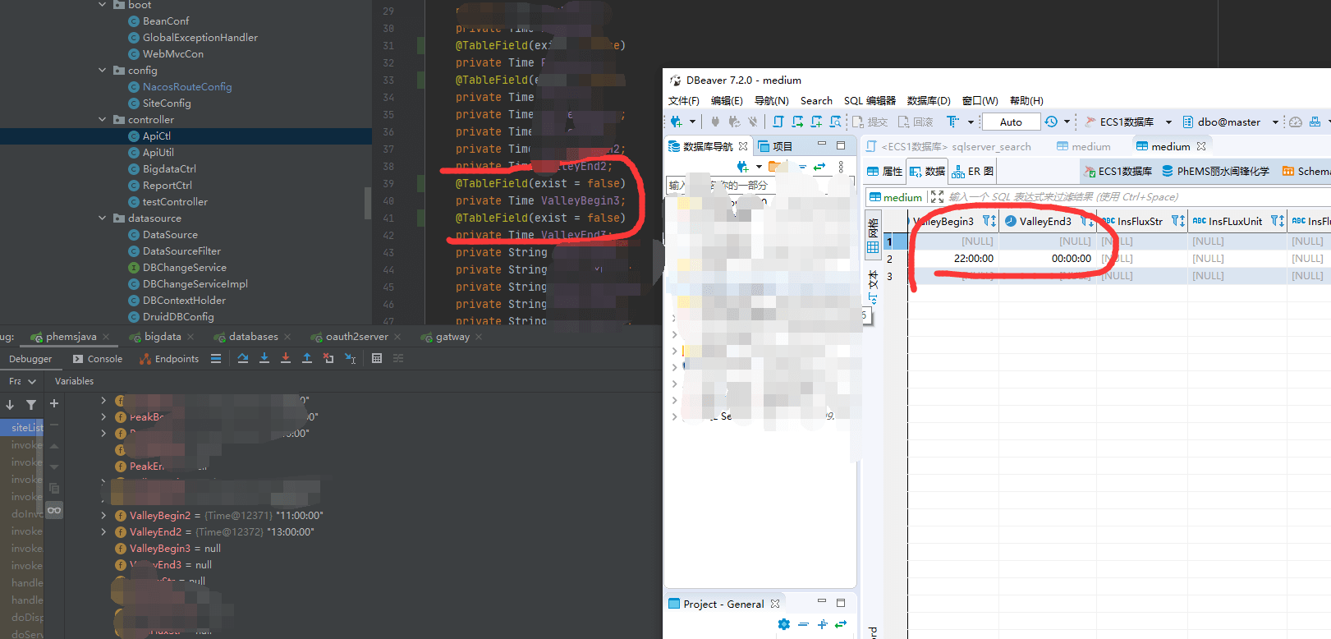This screenshot has height=639, width=1331.
Task: Open the Evaluate Expression calculator icon
Action: (377, 358)
